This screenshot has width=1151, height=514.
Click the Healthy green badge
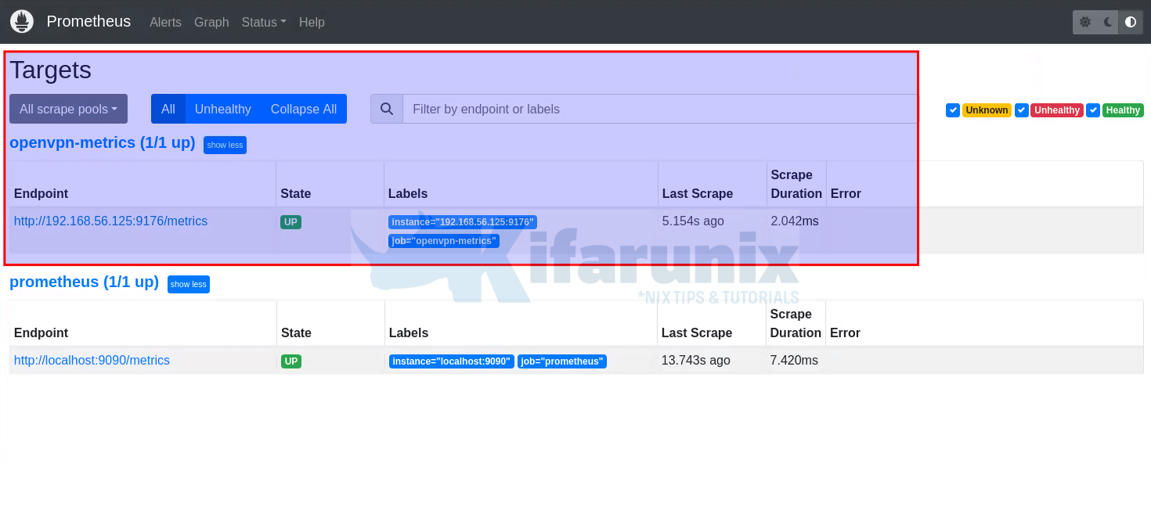pos(1123,110)
